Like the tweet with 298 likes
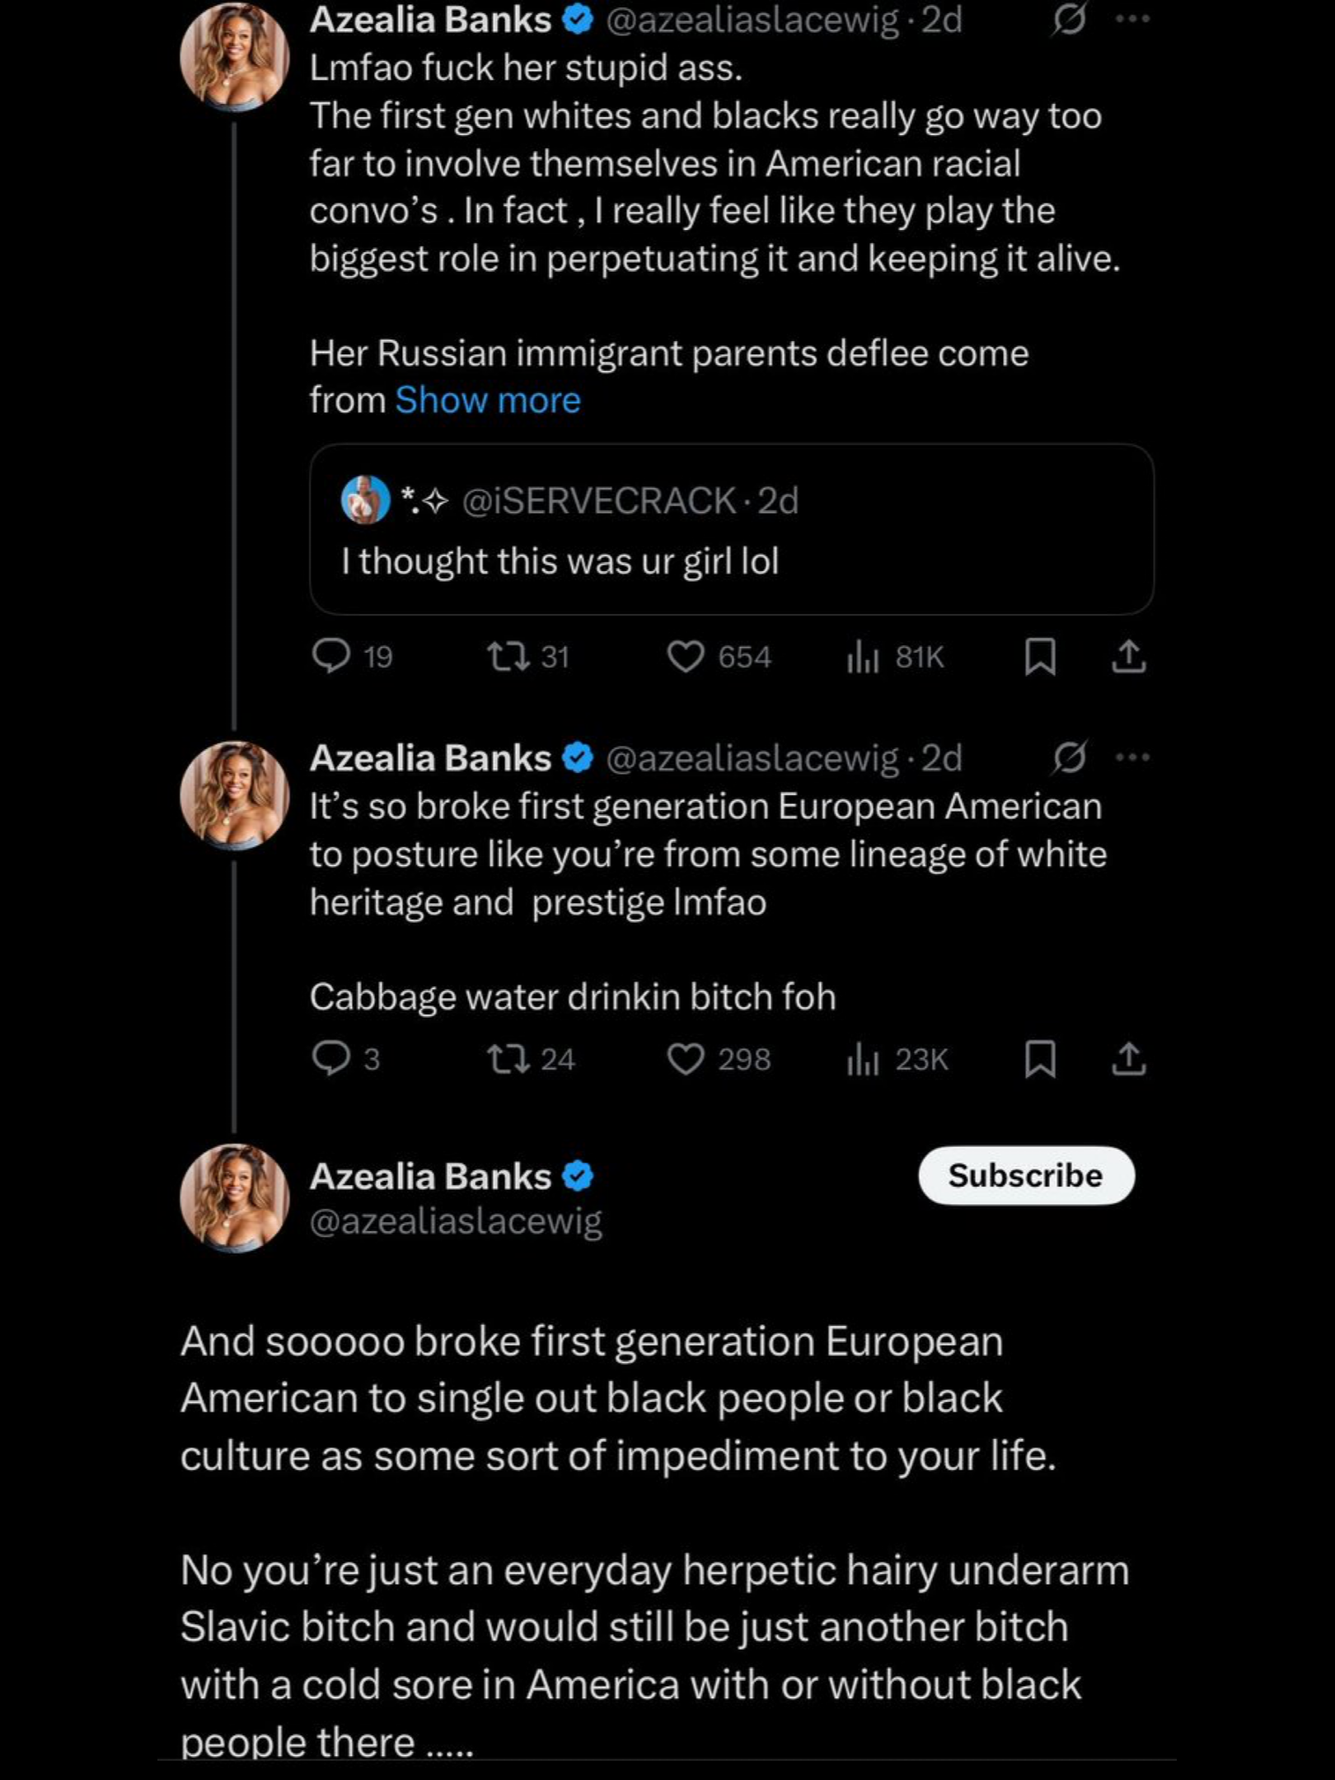1335x1780 pixels. coord(718,1058)
